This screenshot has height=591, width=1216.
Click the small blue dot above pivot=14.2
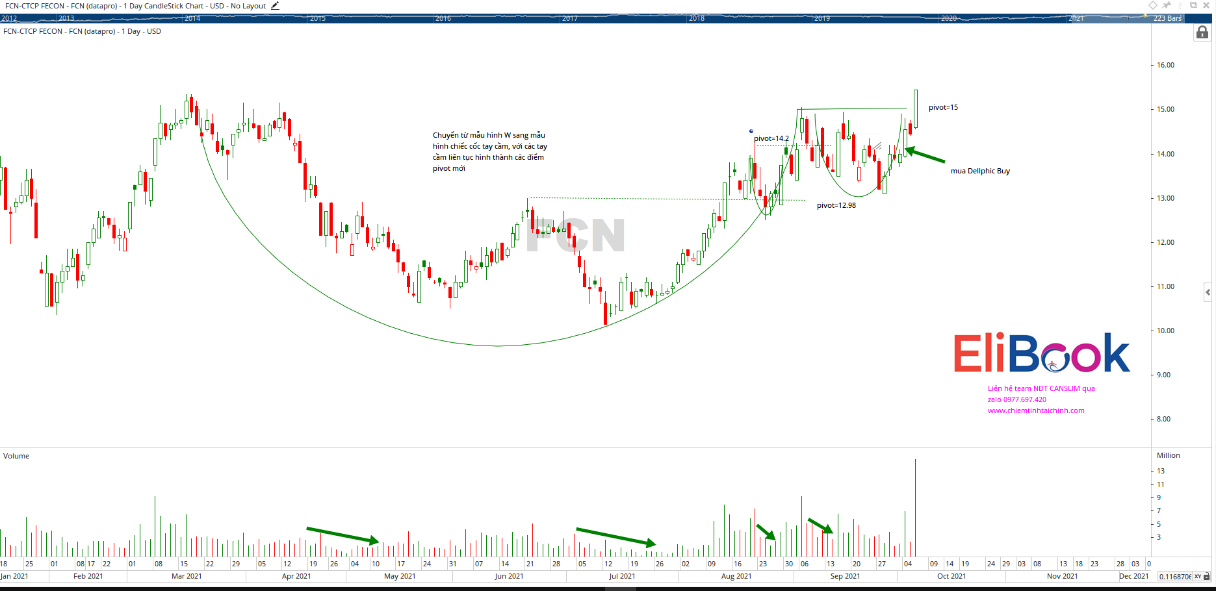click(x=751, y=131)
